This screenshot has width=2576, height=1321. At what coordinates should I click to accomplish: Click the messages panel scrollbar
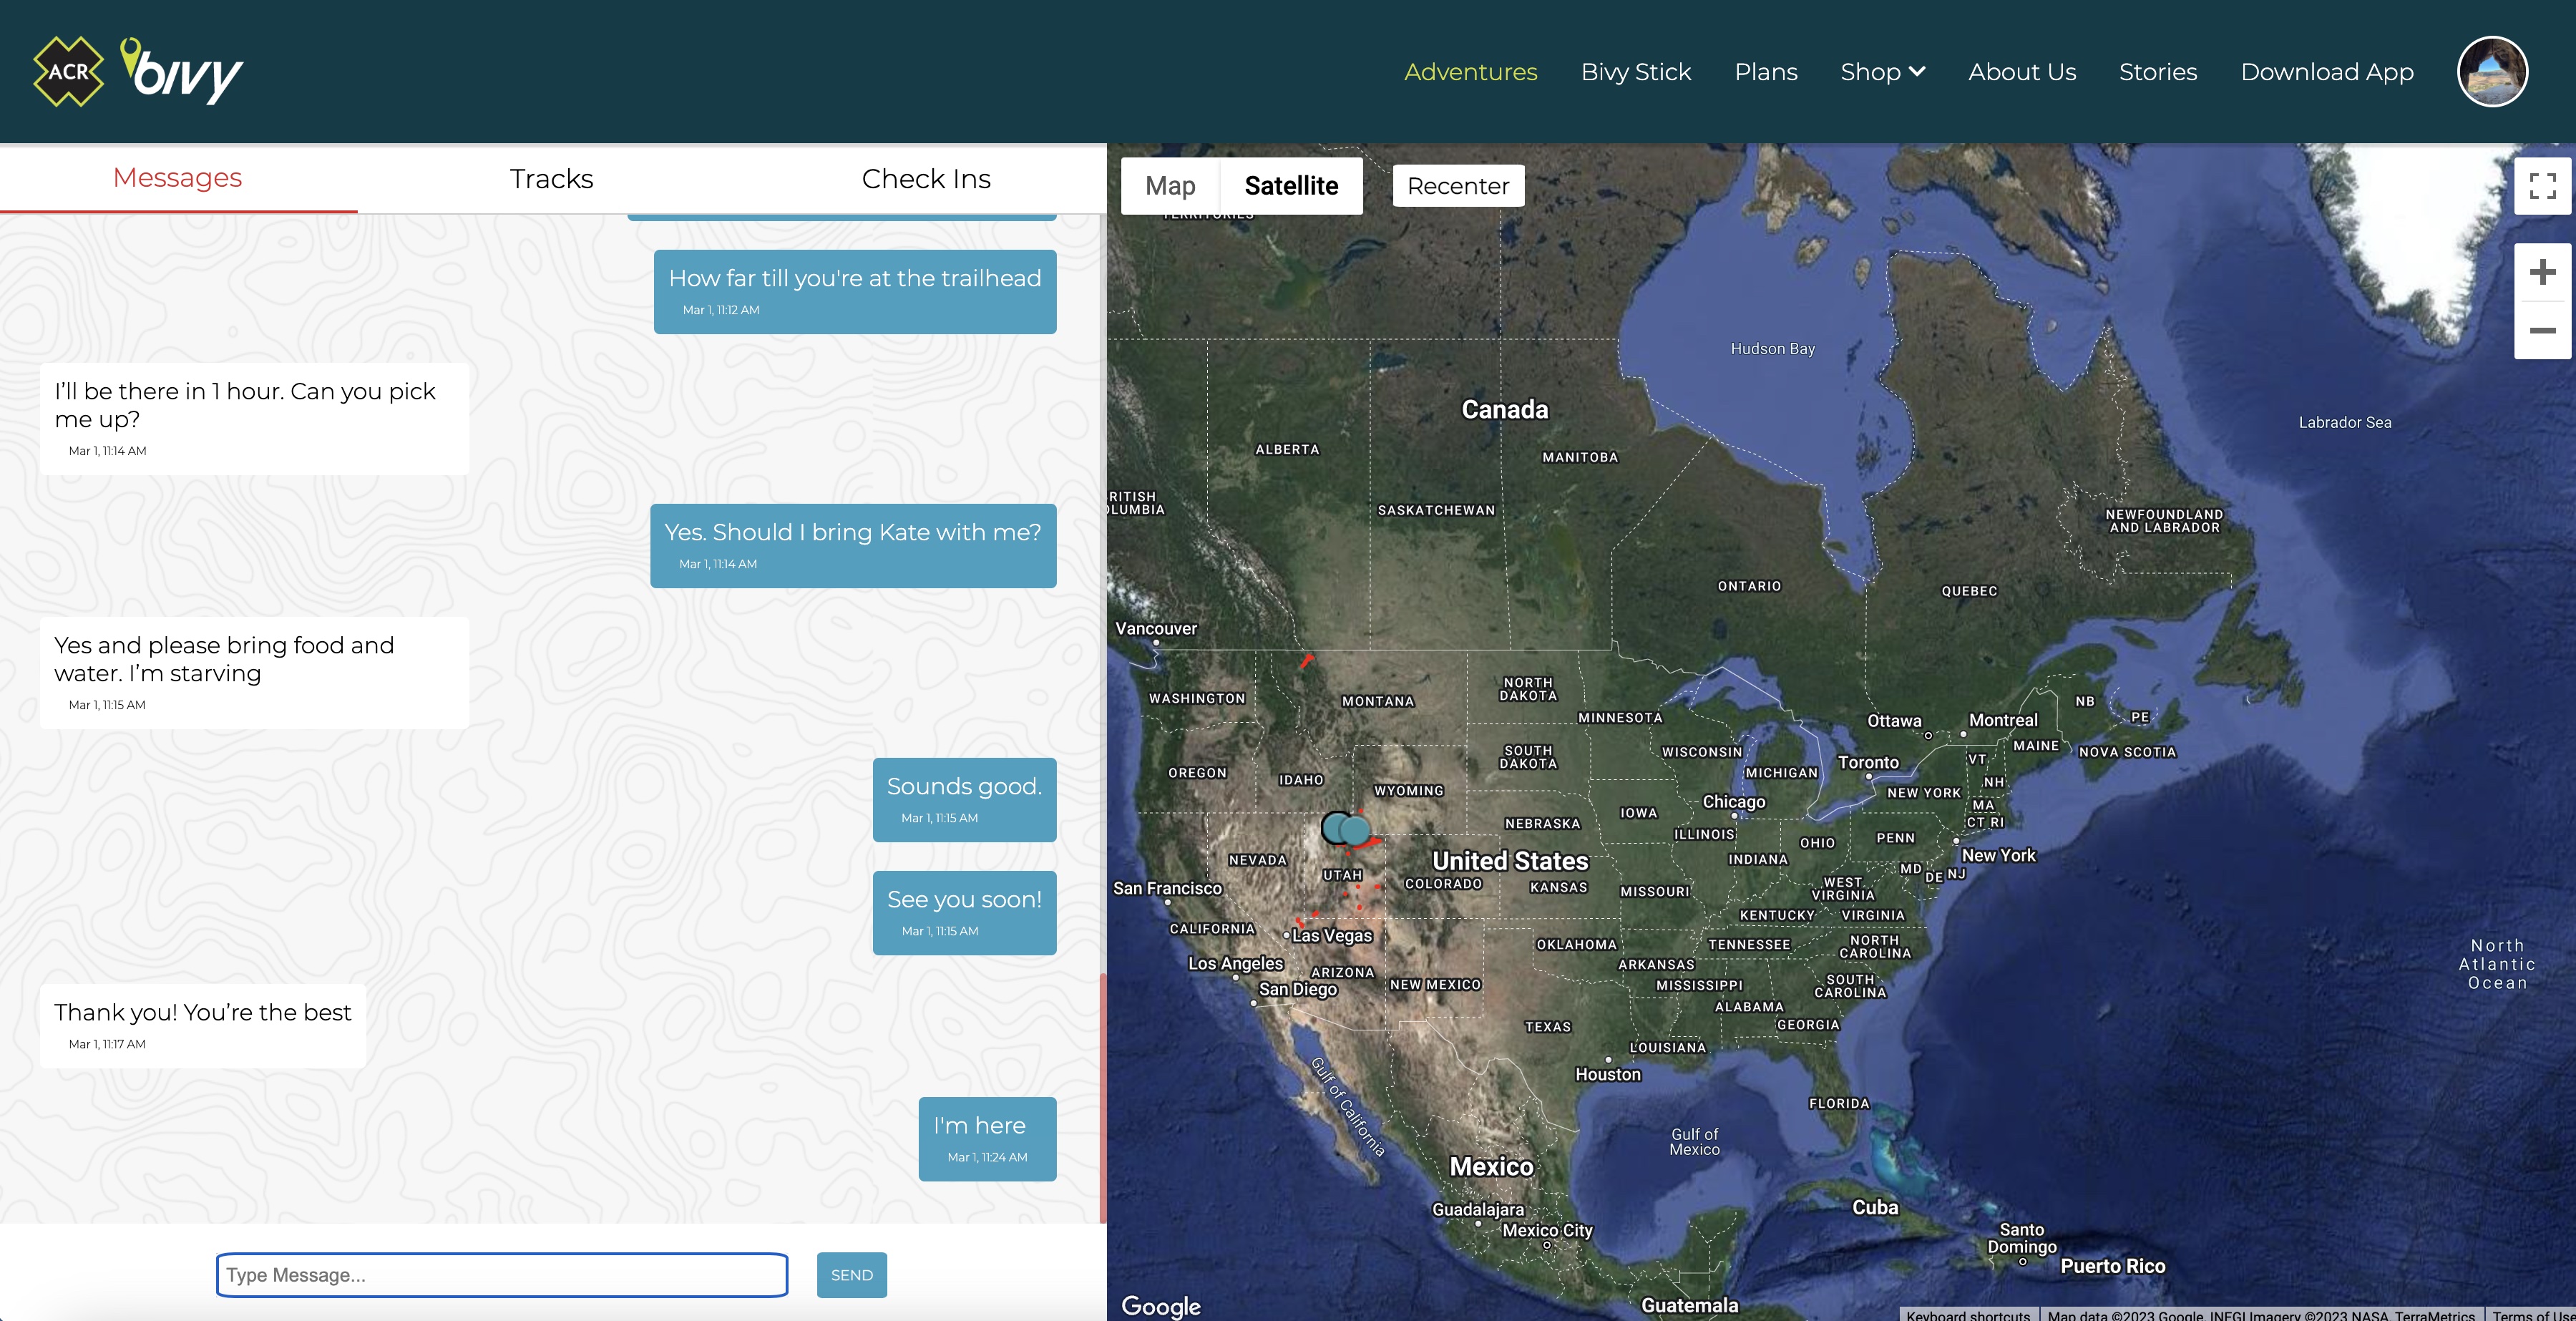(1103, 1097)
